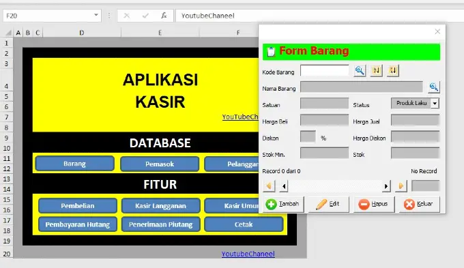The height and width of the screenshot is (268, 464).
Task: Click the Hapus delete button
Action: [374, 204]
